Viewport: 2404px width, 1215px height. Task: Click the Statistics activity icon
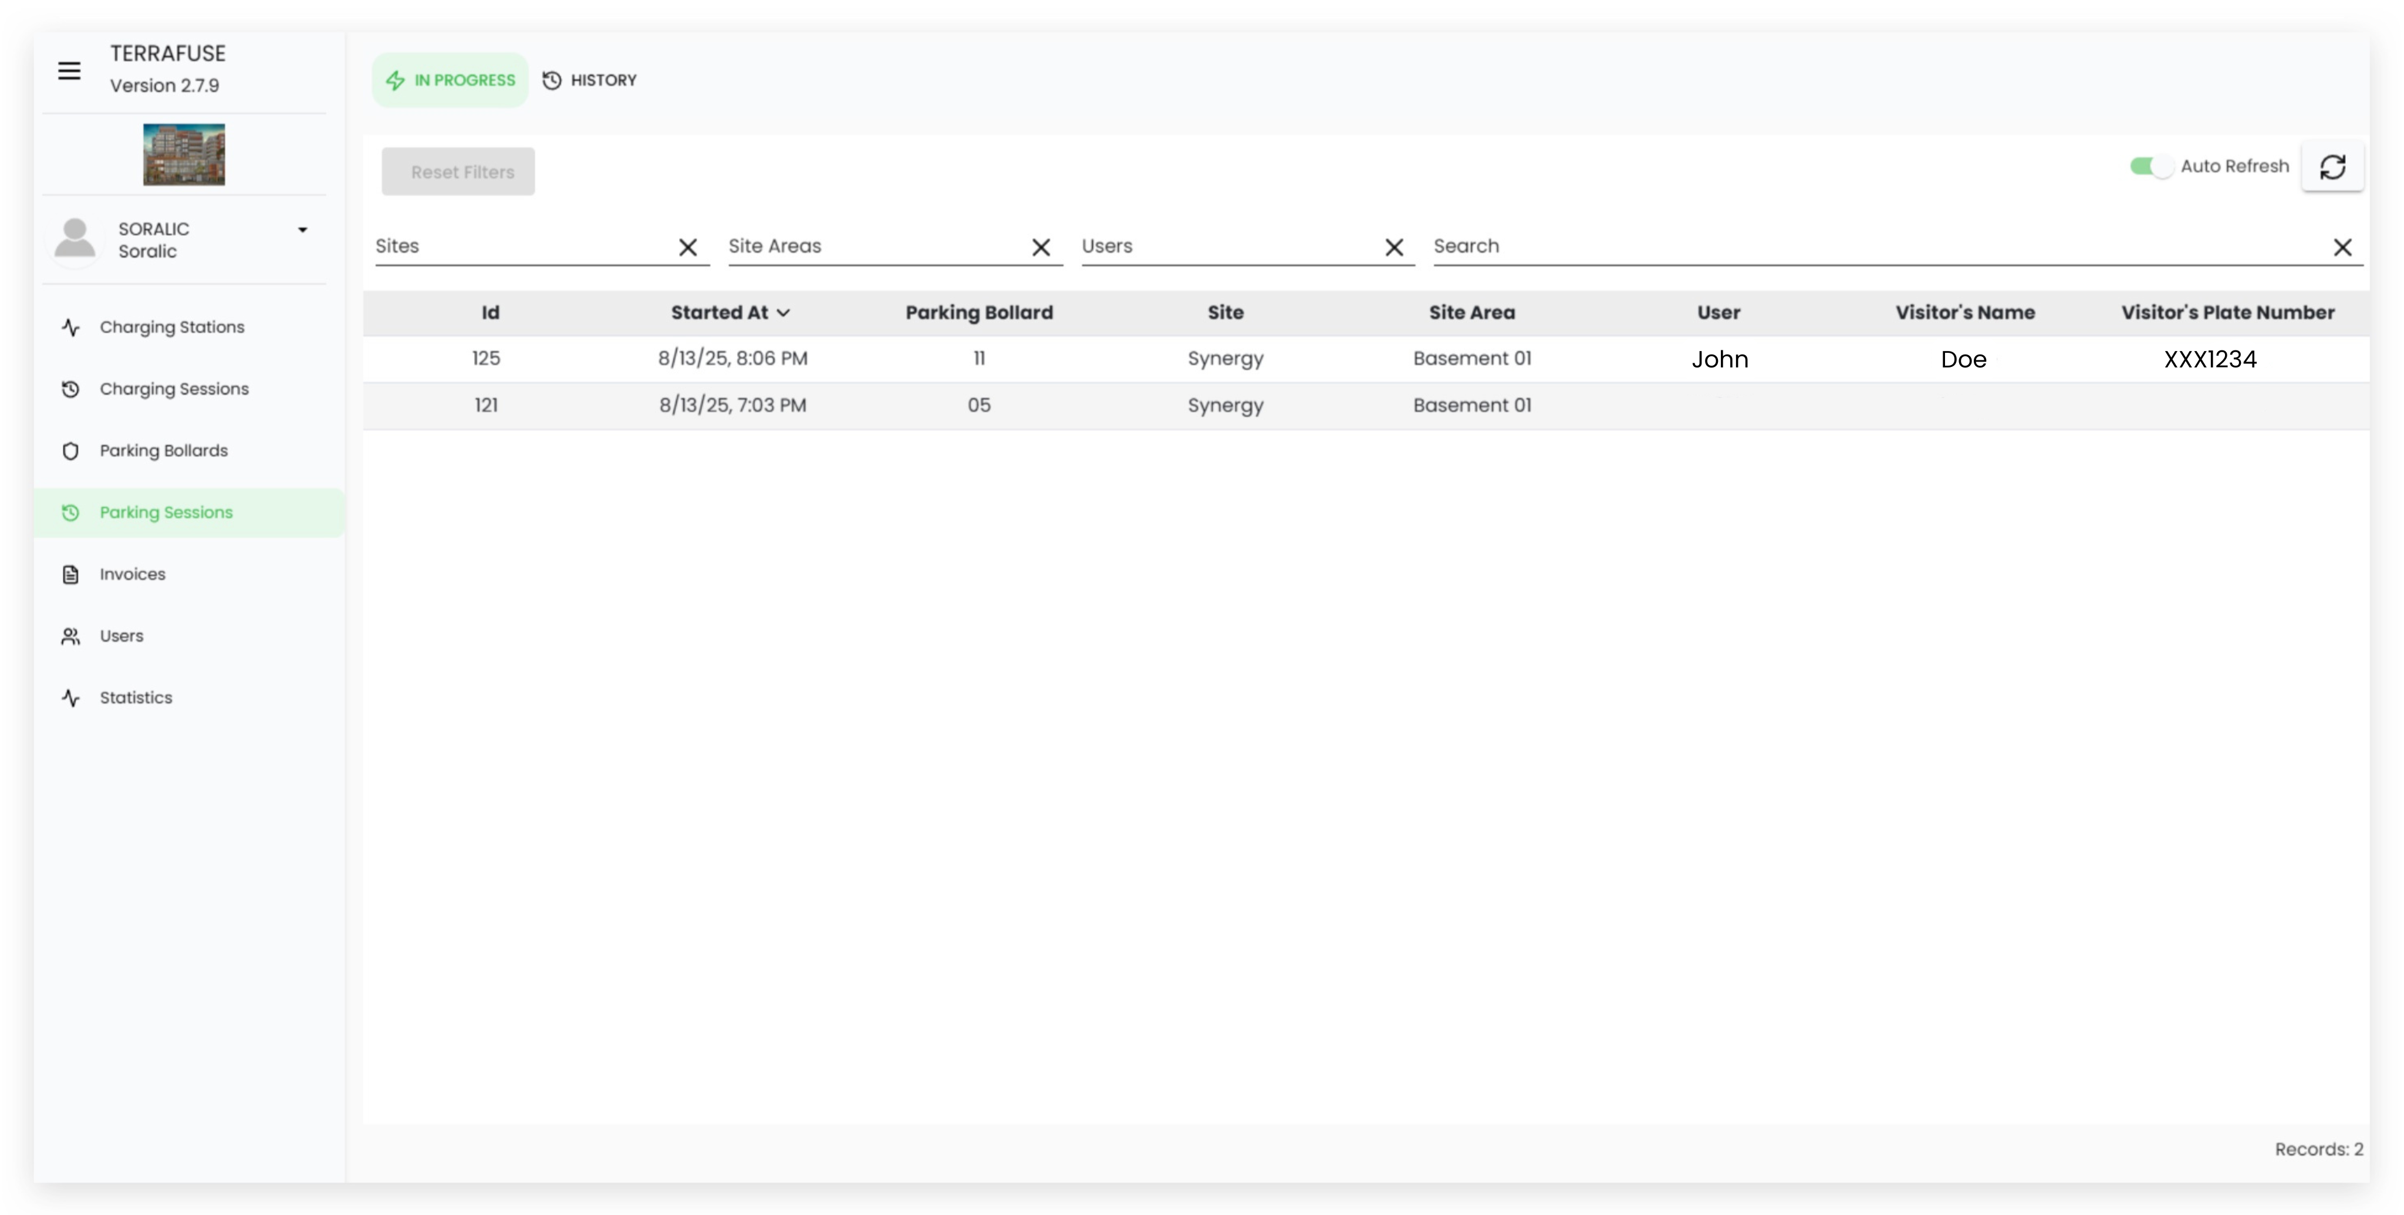(71, 698)
